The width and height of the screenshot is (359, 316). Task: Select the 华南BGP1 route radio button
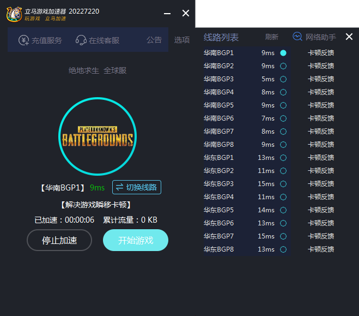(283, 53)
